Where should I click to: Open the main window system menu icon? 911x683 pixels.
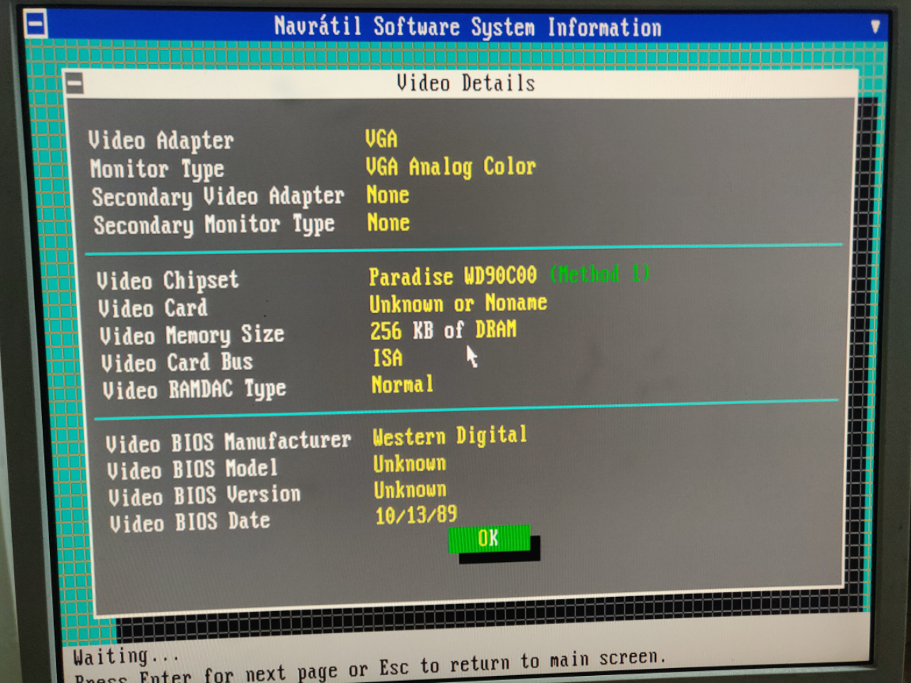click(x=36, y=24)
